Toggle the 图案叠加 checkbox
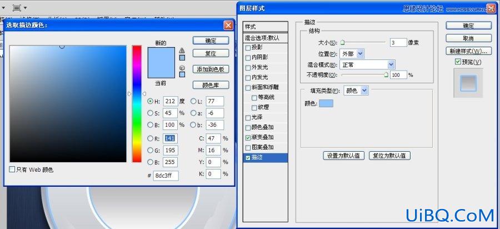The image size is (500, 229). (248, 148)
